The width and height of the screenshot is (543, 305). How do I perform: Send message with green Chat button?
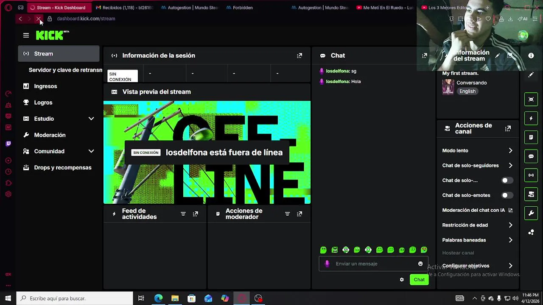click(x=419, y=280)
